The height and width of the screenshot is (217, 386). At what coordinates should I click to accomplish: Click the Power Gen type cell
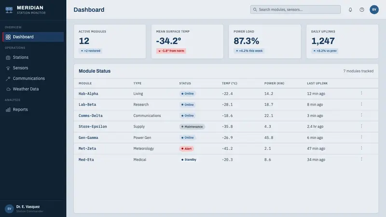(x=142, y=137)
